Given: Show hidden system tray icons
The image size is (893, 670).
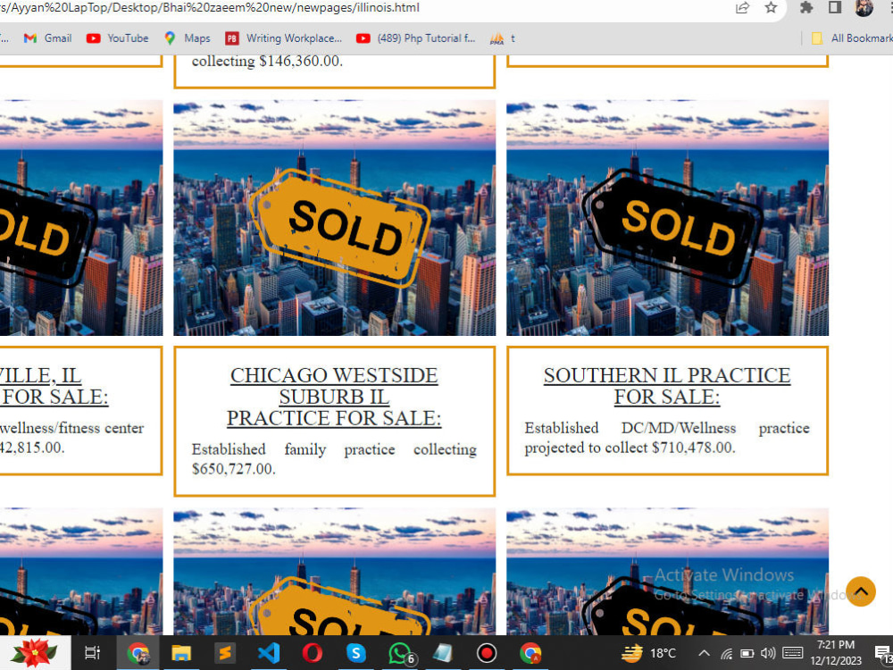Looking at the screenshot, I should point(704,653).
